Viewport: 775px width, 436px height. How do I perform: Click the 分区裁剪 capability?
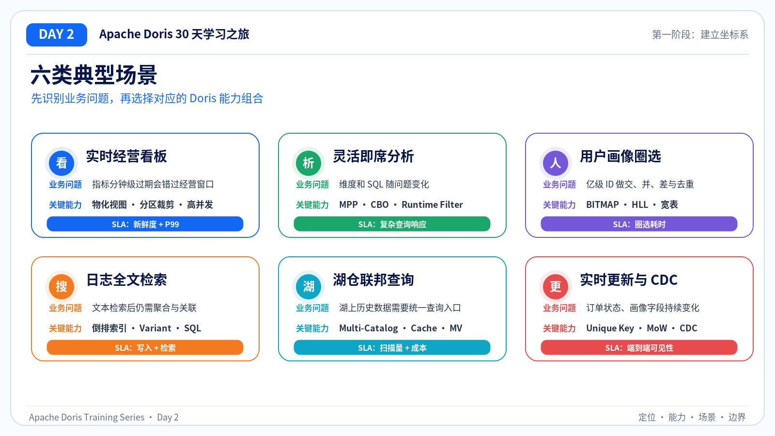click(x=157, y=205)
